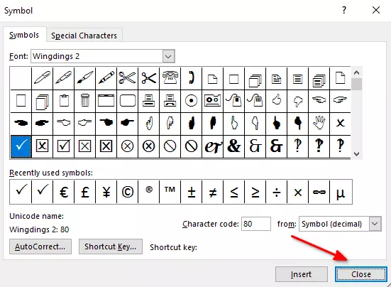Click the Insert button
This screenshot has width=391, height=287.
point(301,274)
